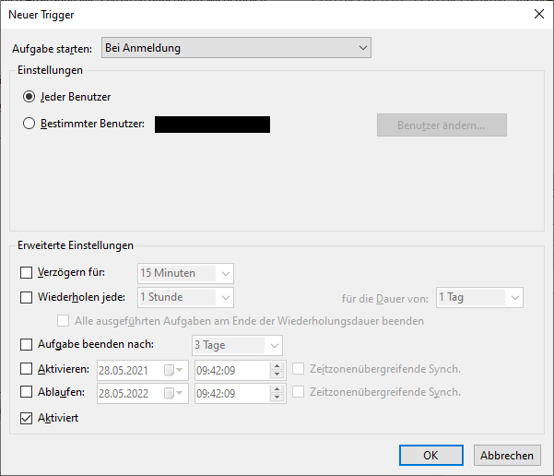This screenshot has height=476, width=554.
Task: Check the Aufgabe beenden nach option
Action: [26, 345]
